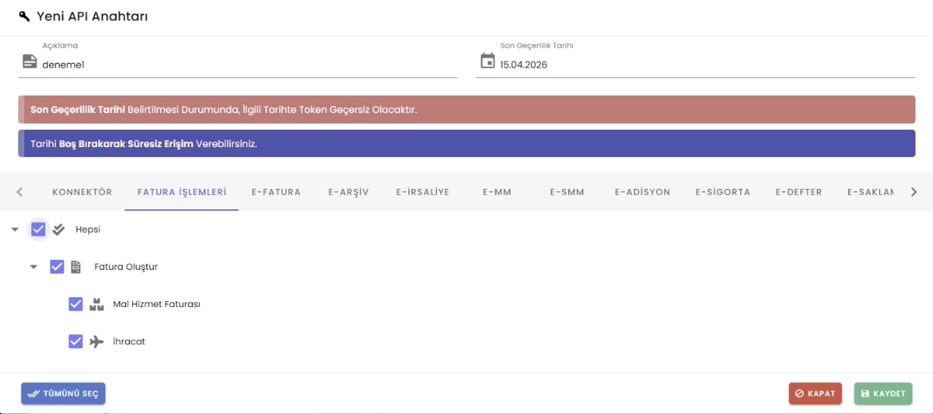Uncheck the Fatura Oluştur checkbox

[x=57, y=267]
